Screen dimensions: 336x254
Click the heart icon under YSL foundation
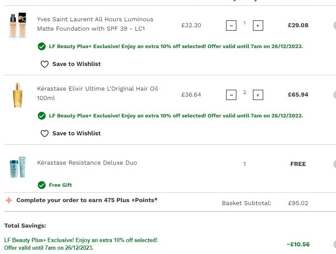click(x=44, y=64)
